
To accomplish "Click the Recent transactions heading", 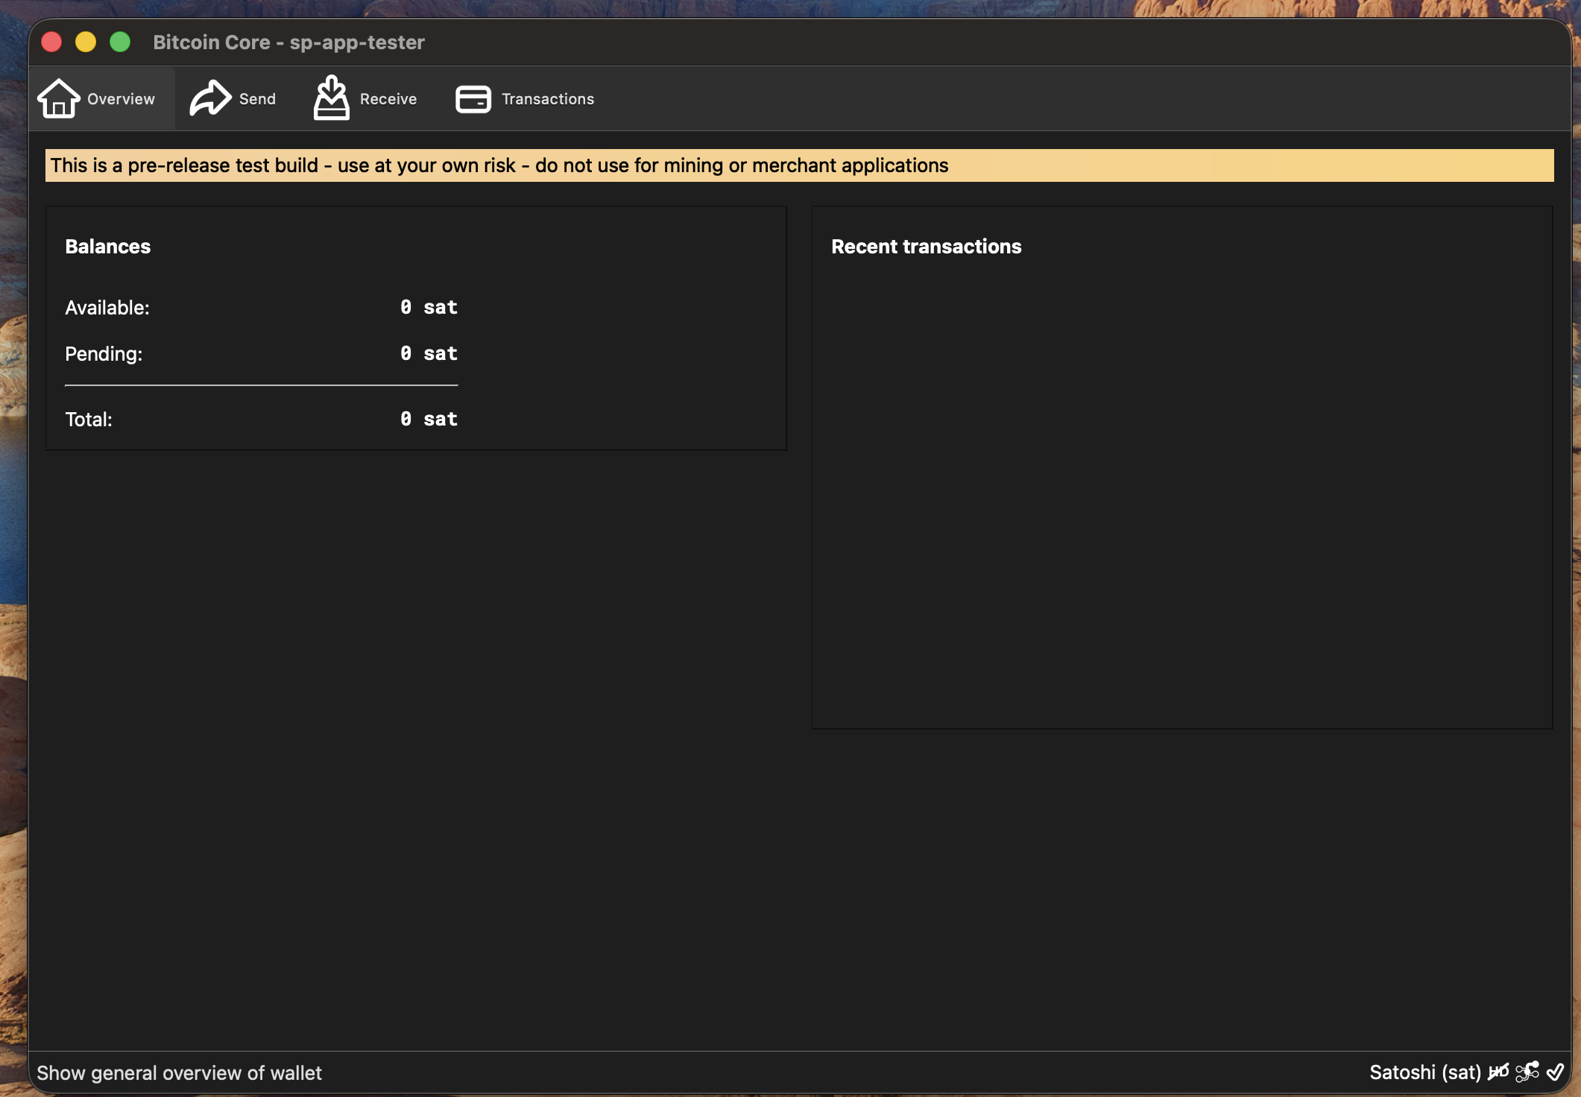I will 926,247.
